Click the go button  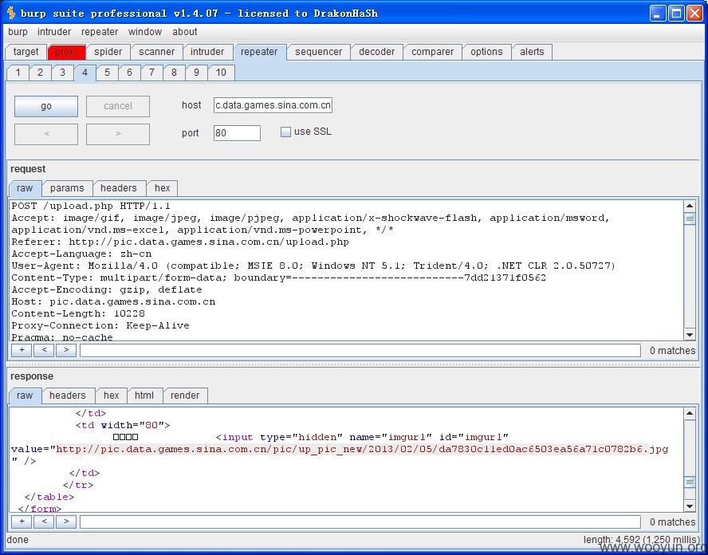pos(46,106)
